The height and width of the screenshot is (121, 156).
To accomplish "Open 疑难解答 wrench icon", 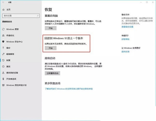I will point(3,54).
